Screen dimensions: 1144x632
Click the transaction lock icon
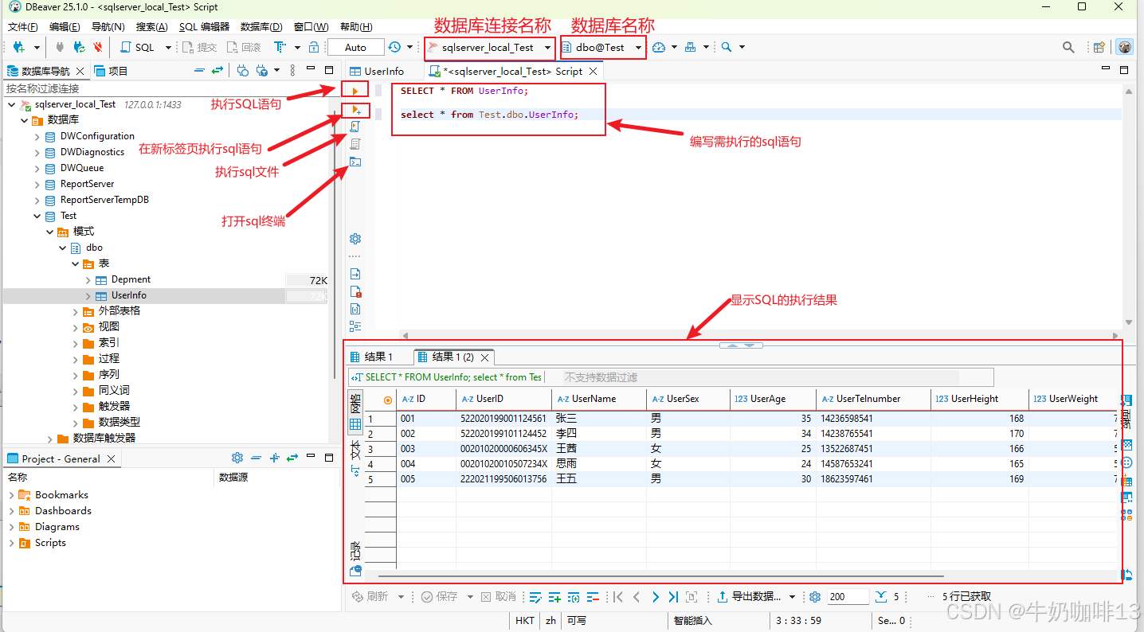point(314,47)
